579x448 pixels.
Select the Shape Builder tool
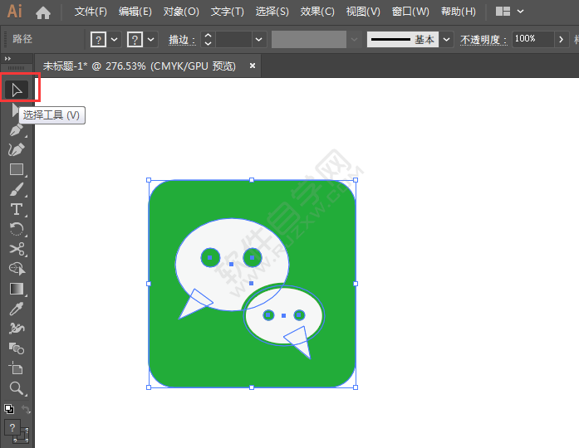pyautogui.click(x=17, y=269)
